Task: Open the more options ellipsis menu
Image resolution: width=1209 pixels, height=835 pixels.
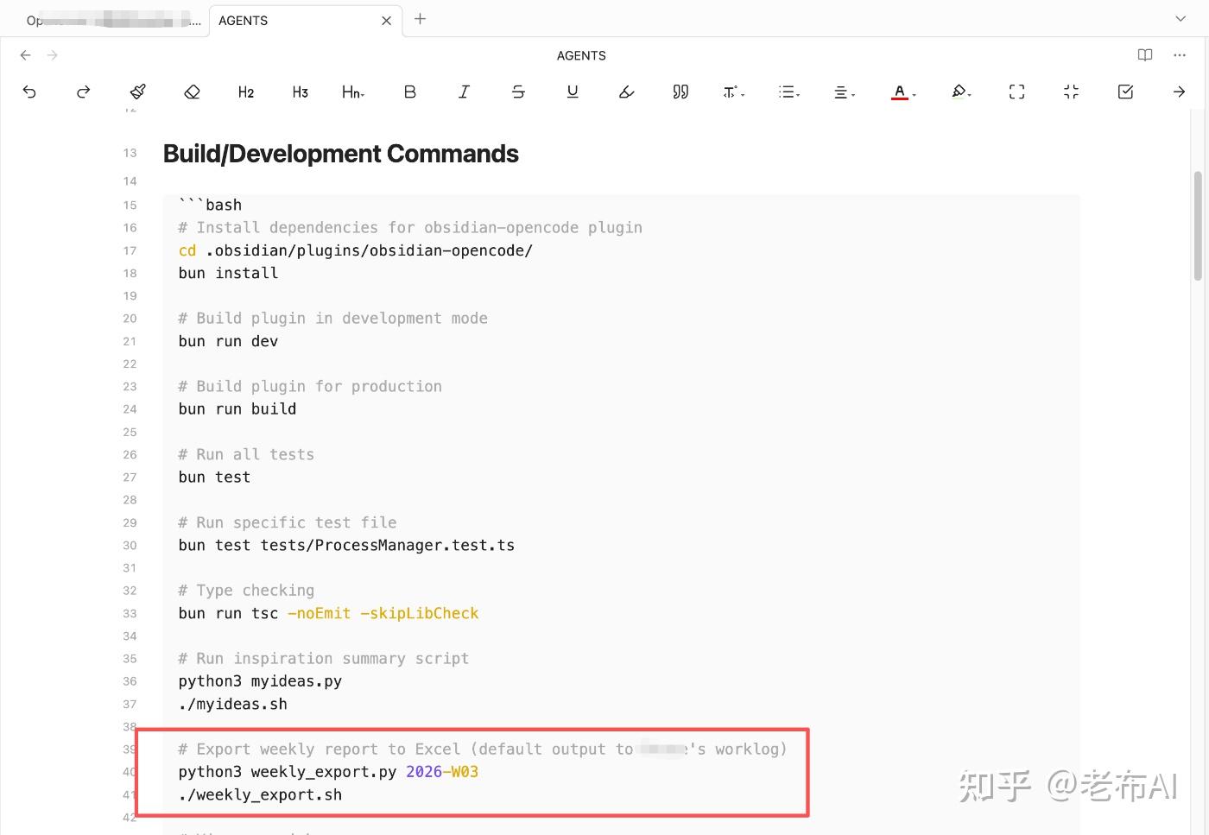Action: 1180,55
